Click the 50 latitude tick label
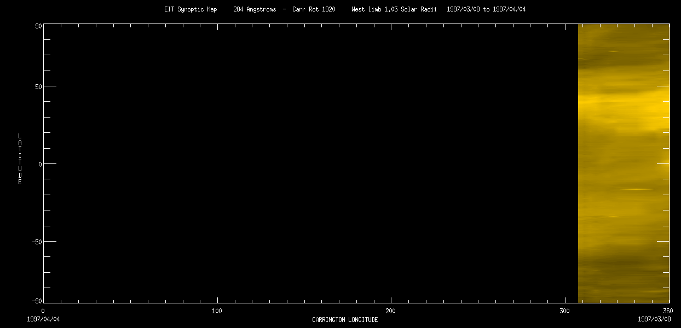This screenshot has height=328, width=681. [x=38, y=86]
